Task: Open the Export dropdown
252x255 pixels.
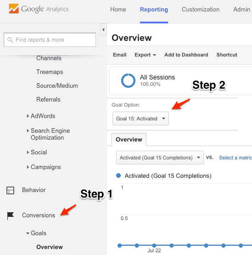Action: pos(145,55)
